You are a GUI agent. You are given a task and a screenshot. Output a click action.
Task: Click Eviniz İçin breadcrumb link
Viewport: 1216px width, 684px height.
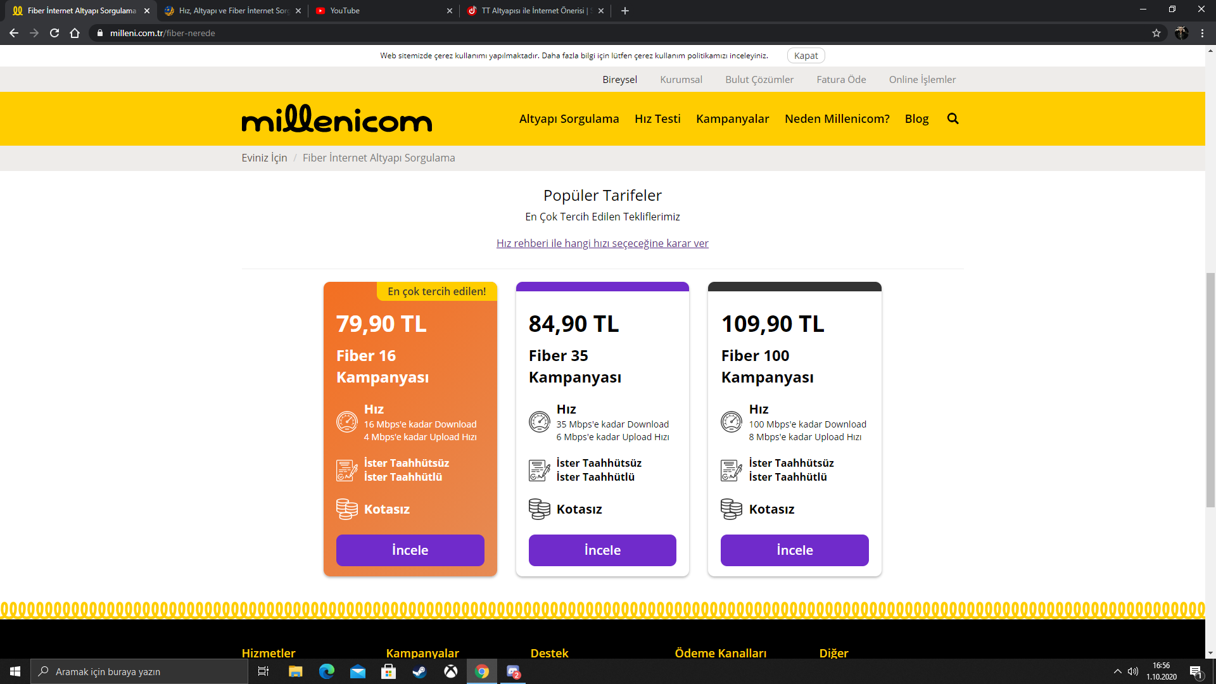click(264, 158)
